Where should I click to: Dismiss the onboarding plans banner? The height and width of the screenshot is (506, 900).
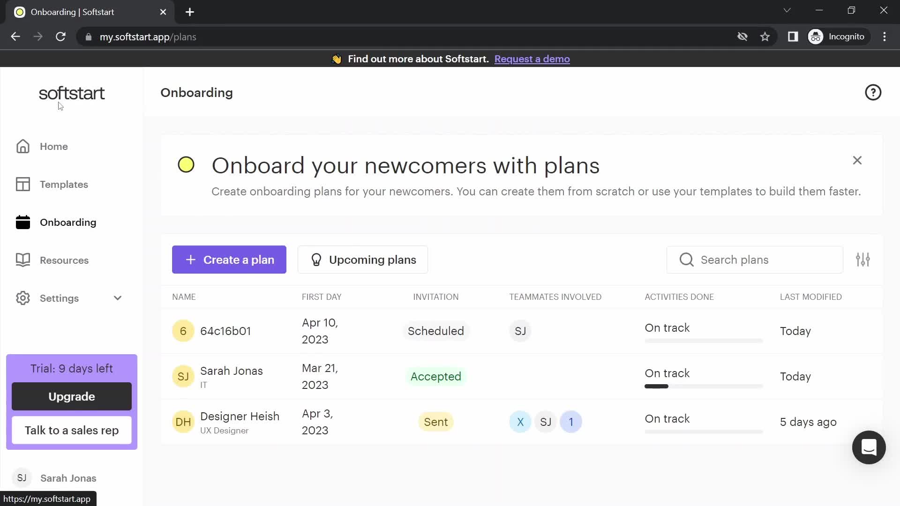tap(857, 160)
